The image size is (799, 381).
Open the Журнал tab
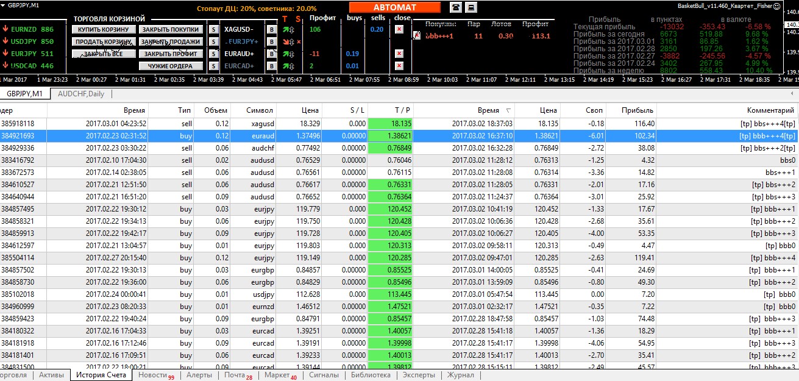click(461, 375)
